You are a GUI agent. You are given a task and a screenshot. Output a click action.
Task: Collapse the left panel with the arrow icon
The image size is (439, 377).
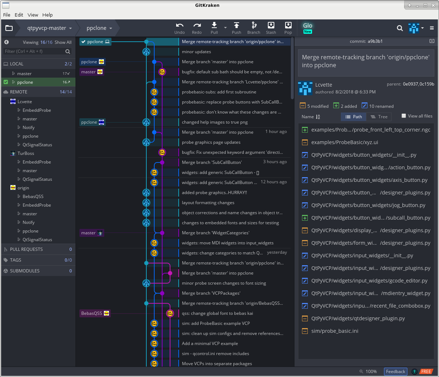(6, 42)
